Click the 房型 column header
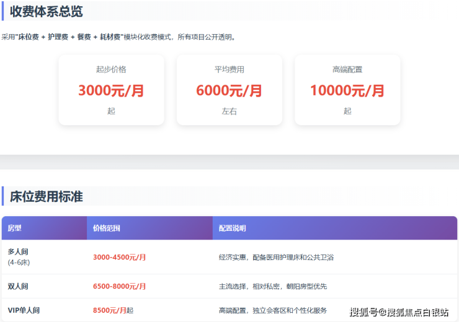Viewport: 459px width, 322px height. coord(15,228)
